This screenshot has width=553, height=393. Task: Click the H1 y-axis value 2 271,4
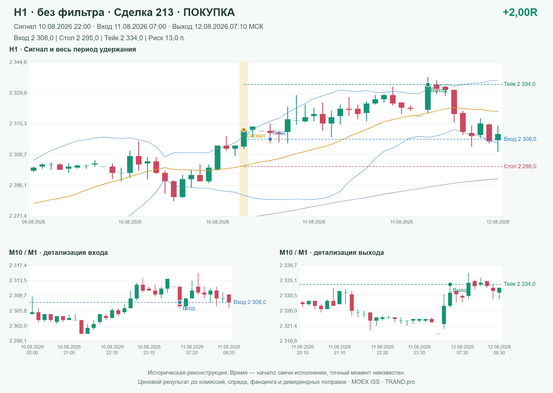pos(18,216)
